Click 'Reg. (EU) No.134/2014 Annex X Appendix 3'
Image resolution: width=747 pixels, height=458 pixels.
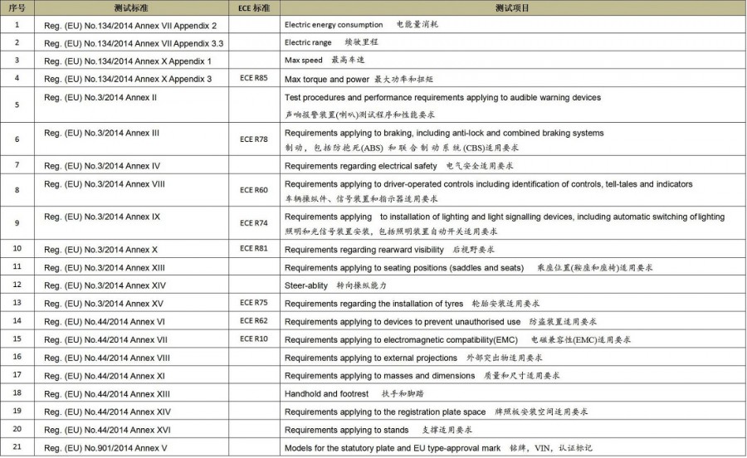coord(128,79)
